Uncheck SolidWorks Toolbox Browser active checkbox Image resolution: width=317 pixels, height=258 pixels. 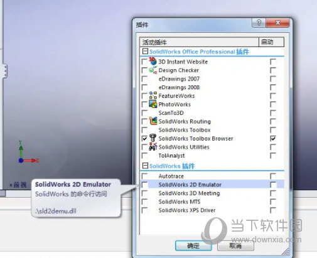[144, 139]
